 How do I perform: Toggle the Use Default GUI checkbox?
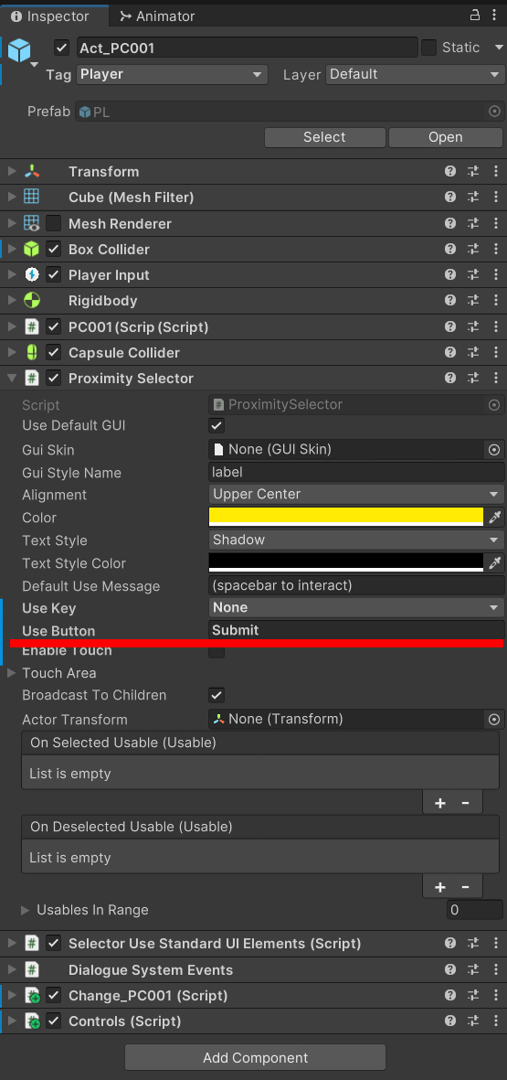217,425
